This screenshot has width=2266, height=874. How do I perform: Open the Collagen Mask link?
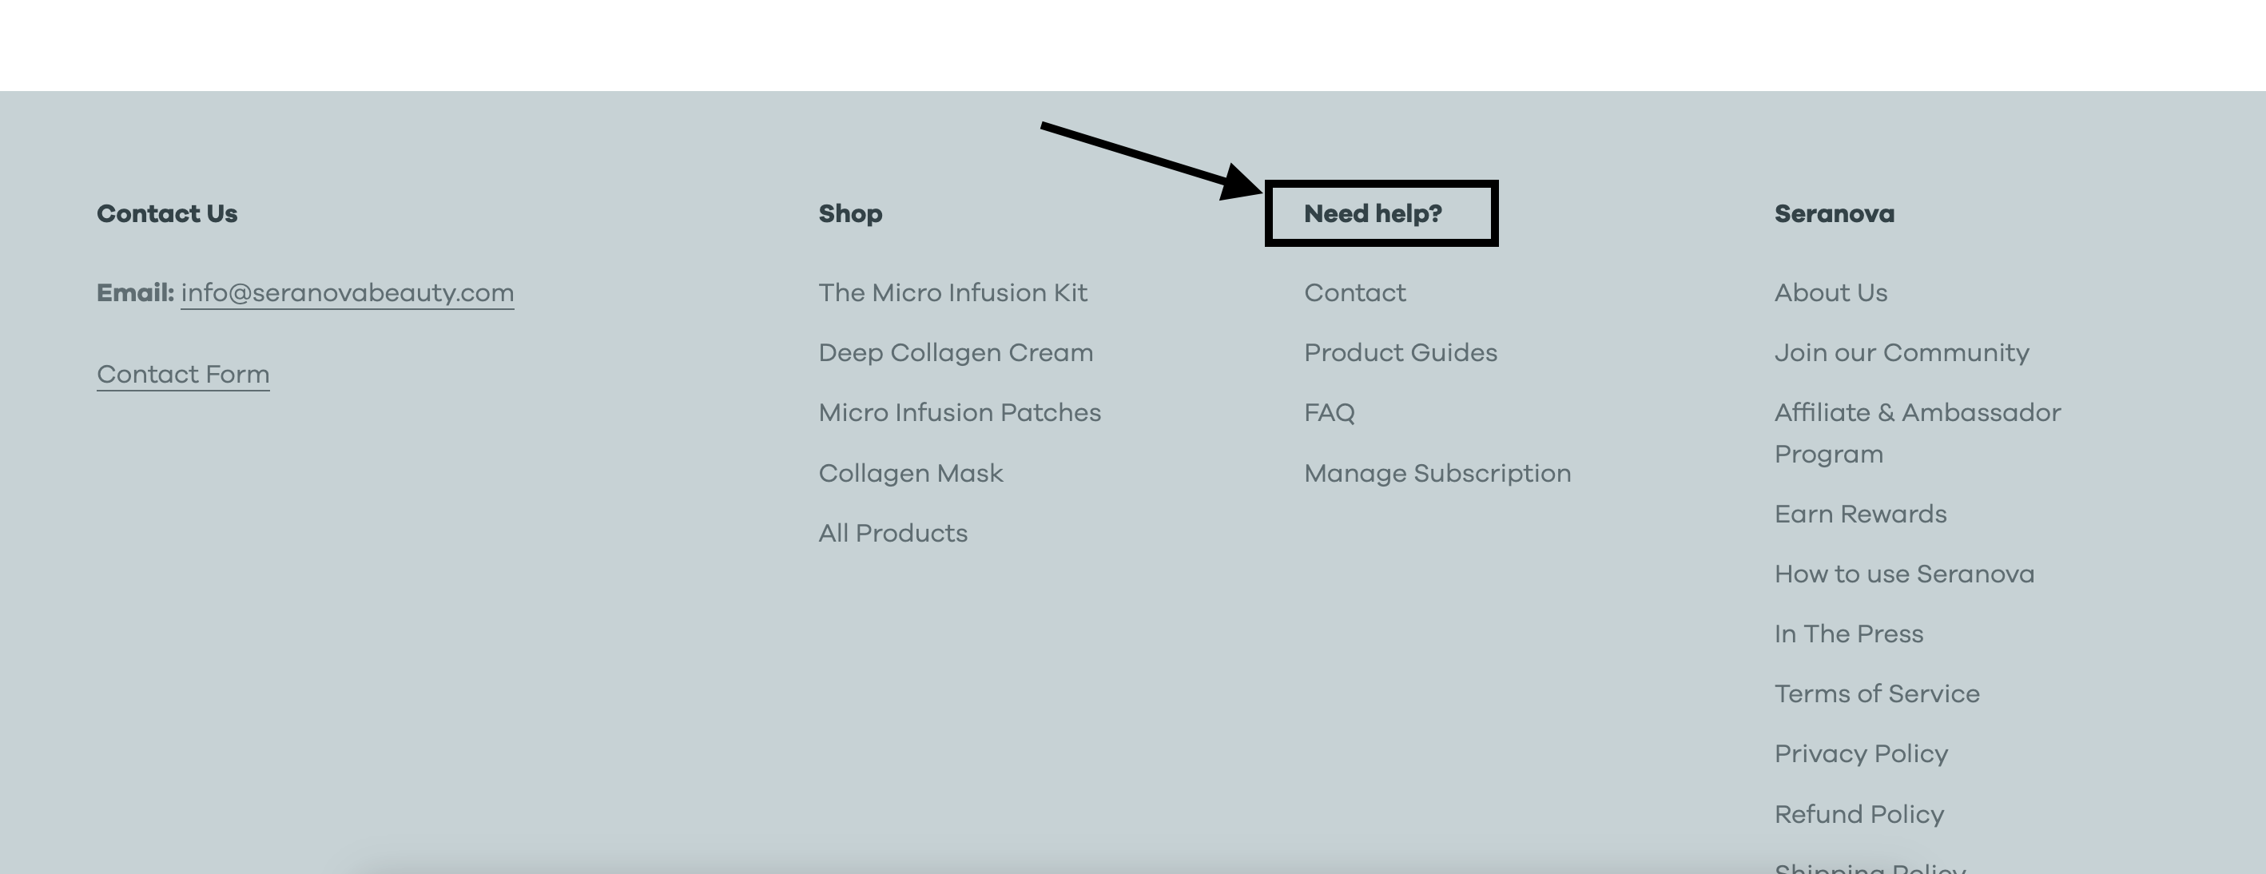910,473
